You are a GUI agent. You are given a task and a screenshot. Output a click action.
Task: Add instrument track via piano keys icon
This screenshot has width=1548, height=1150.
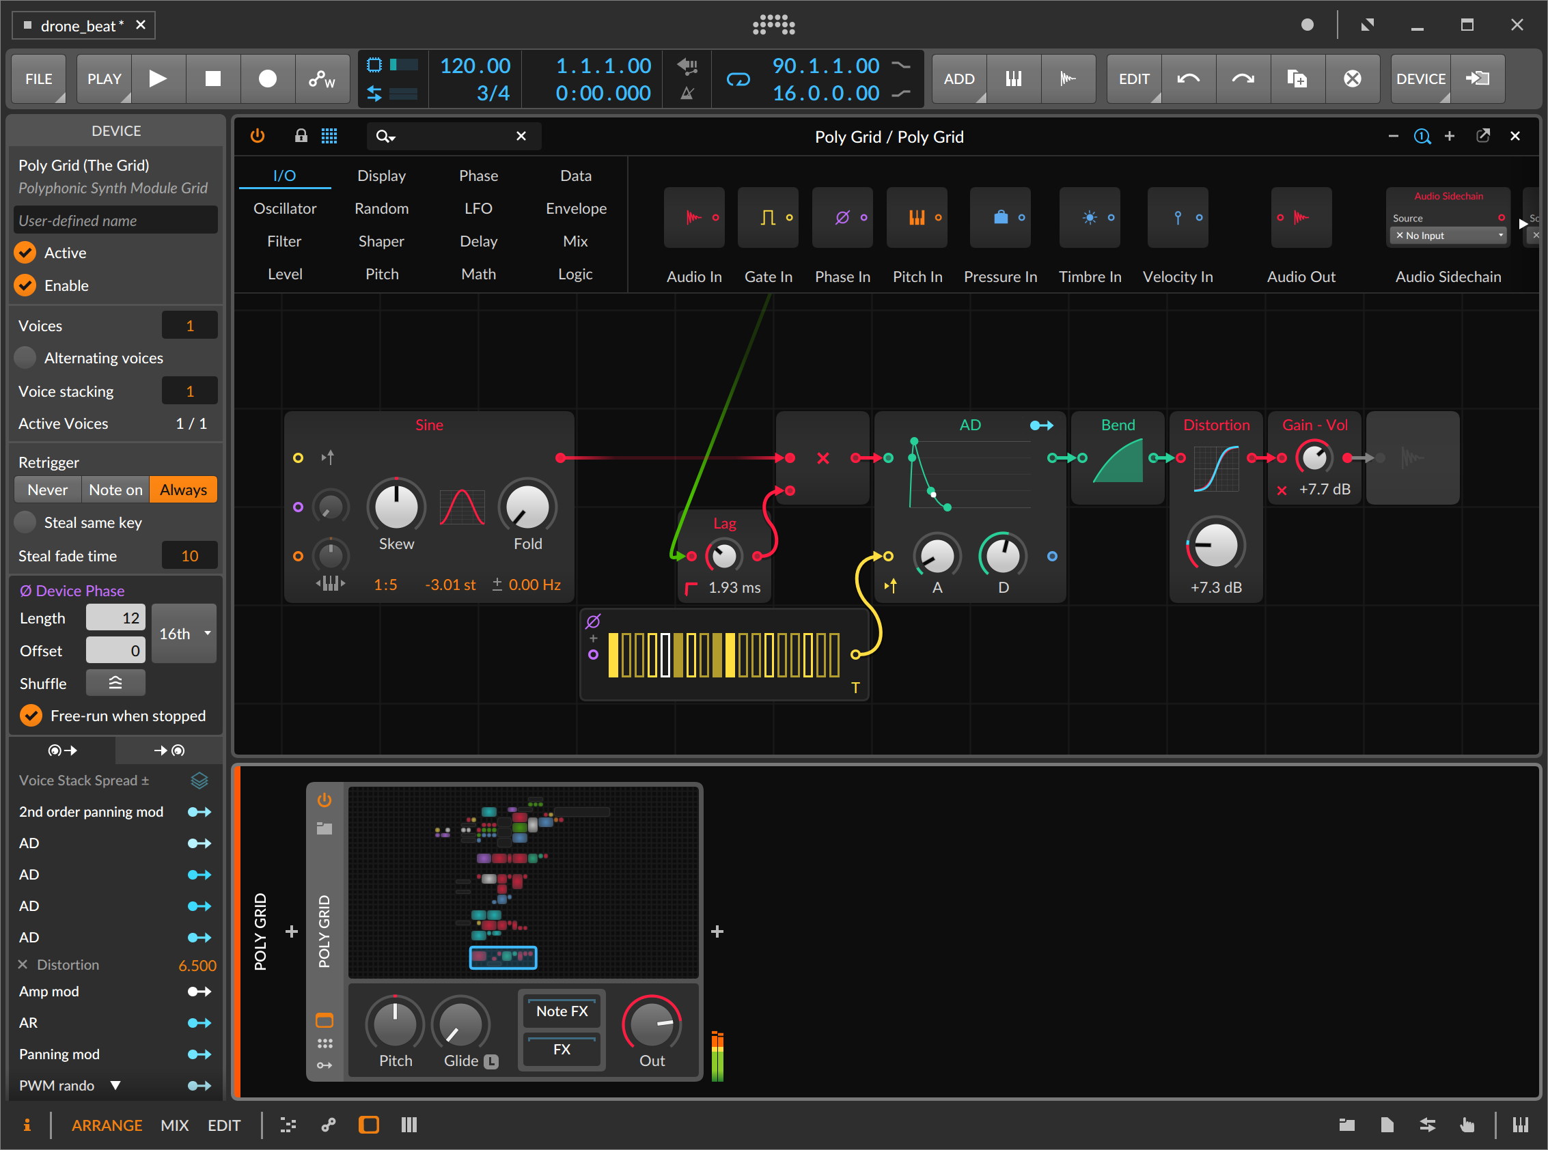pyautogui.click(x=1014, y=79)
